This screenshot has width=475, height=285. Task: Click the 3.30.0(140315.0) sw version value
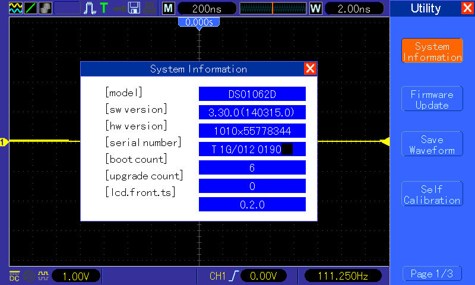click(x=252, y=112)
